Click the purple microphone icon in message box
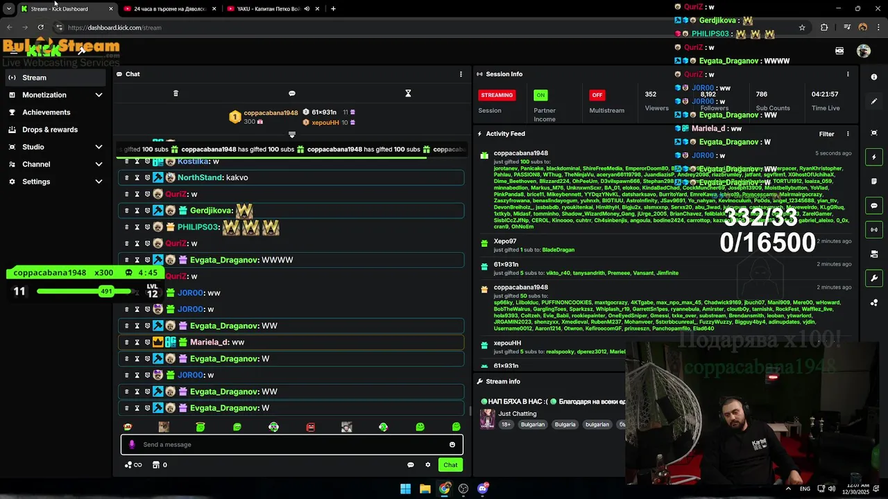The height and width of the screenshot is (499, 888). 132,445
